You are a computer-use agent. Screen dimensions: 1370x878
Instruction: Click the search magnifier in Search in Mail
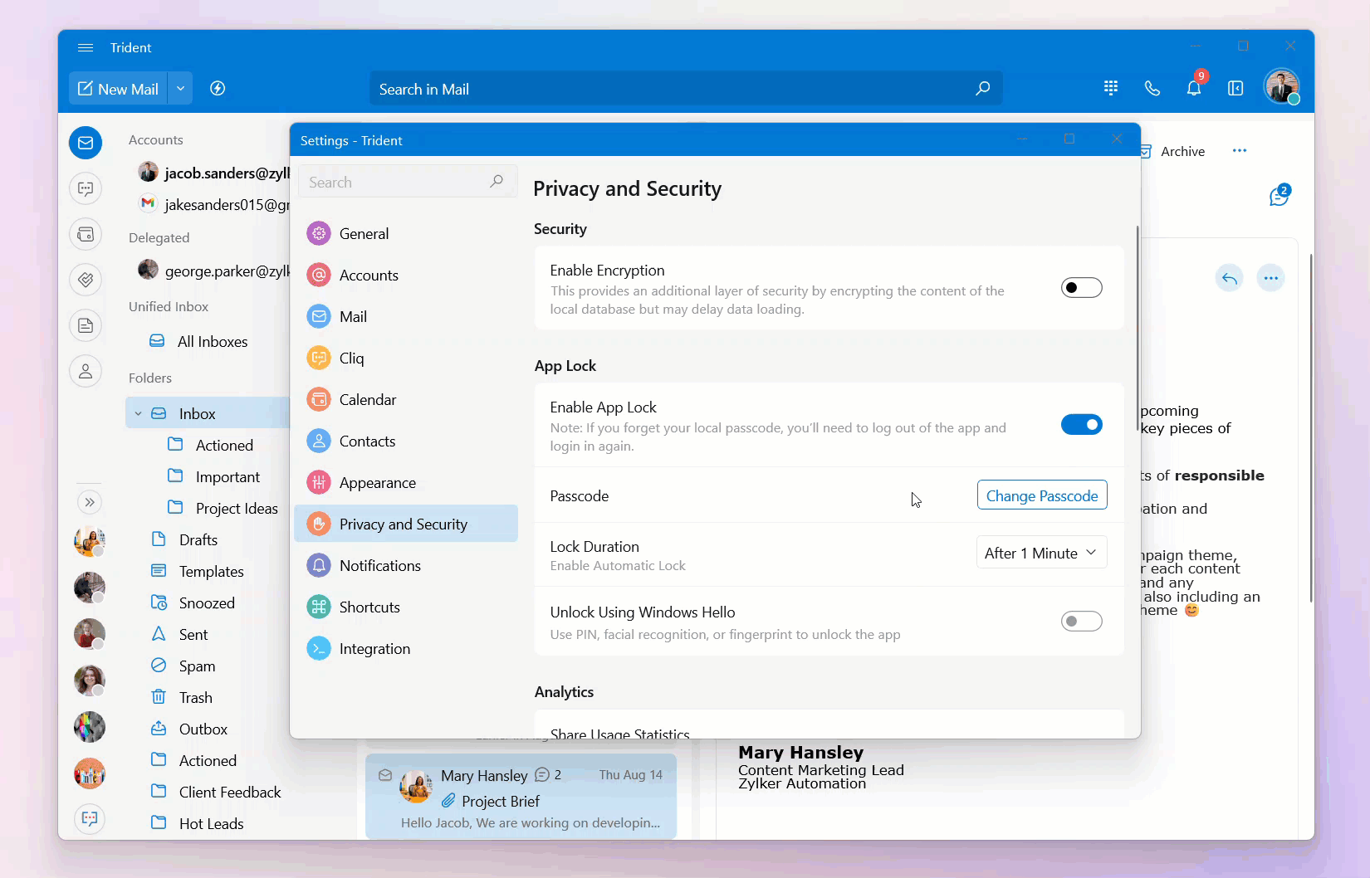point(982,89)
